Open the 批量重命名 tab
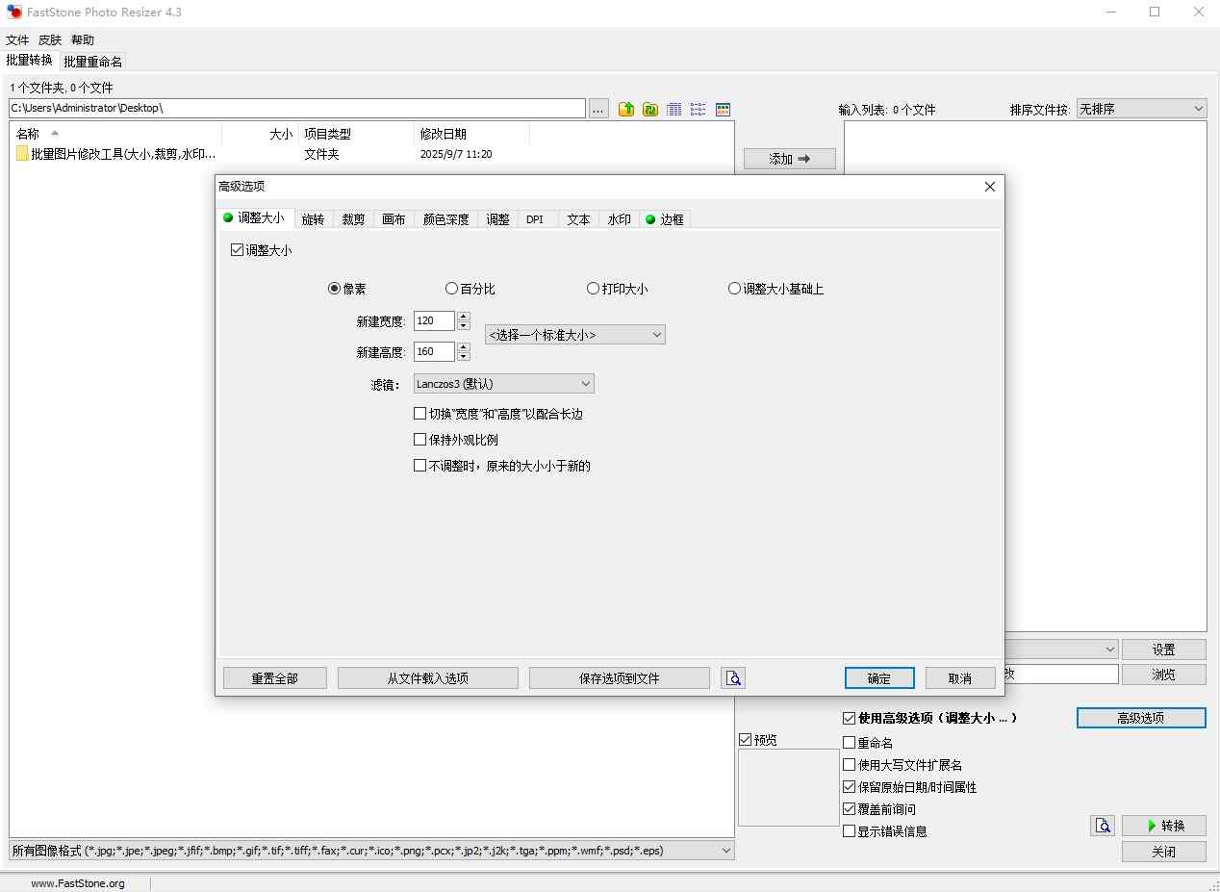This screenshot has height=892, width=1220. point(93,62)
